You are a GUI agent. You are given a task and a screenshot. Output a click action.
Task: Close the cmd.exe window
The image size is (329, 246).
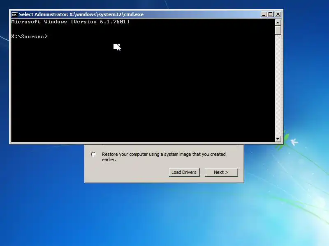[278, 14]
